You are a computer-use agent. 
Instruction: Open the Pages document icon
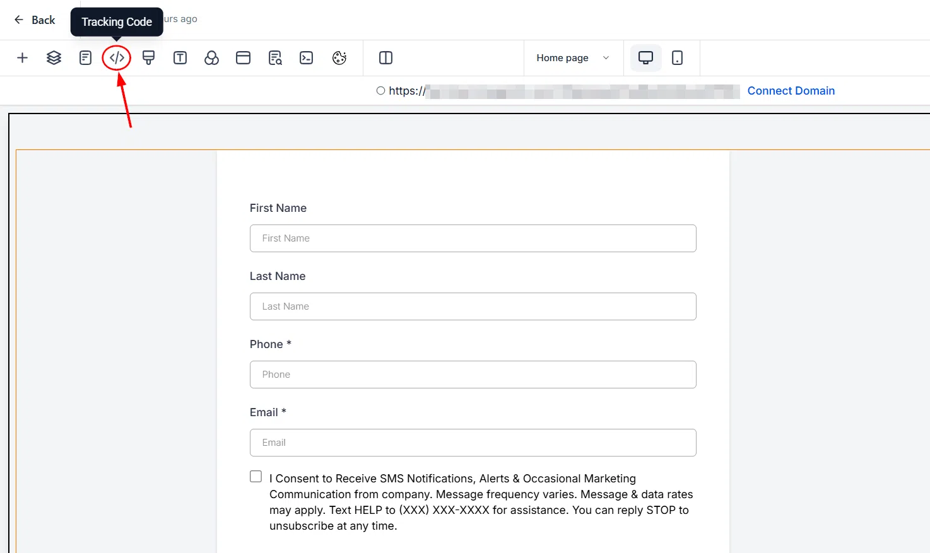(85, 58)
